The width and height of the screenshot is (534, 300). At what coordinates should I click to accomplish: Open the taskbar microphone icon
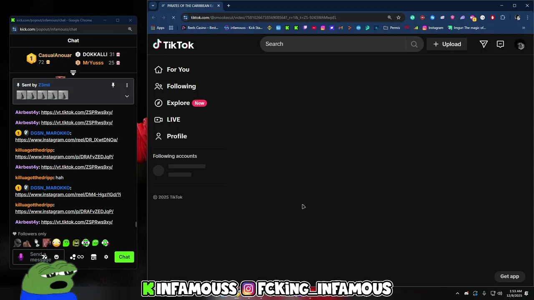point(484,293)
